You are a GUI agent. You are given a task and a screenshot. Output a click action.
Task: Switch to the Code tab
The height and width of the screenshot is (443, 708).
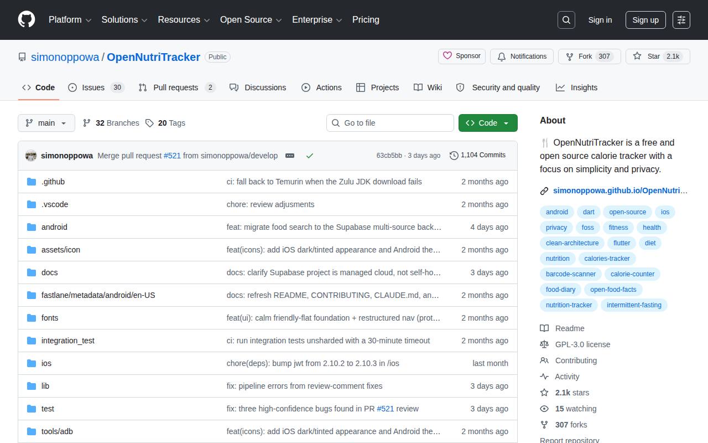pos(39,87)
